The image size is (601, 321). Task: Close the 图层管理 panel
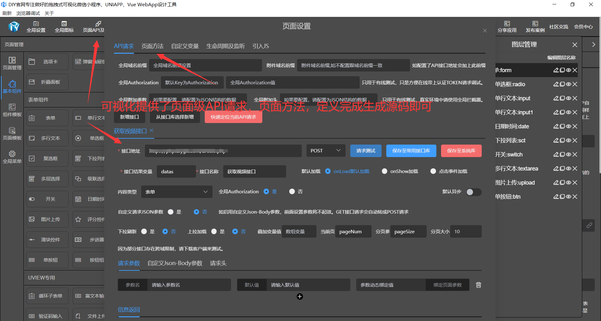pyautogui.click(x=575, y=45)
